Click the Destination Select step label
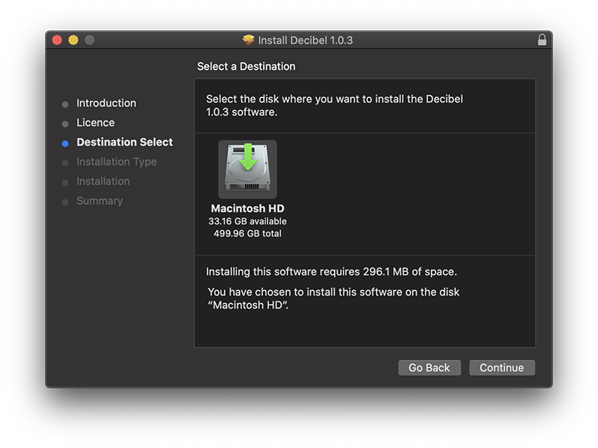The height and width of the screenshot is (448, 598). point(125,142)
